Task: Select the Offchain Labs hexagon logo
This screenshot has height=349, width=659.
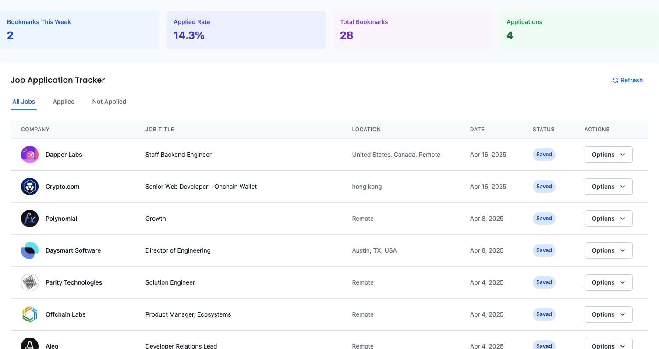Action: click(x=29, y=314)
